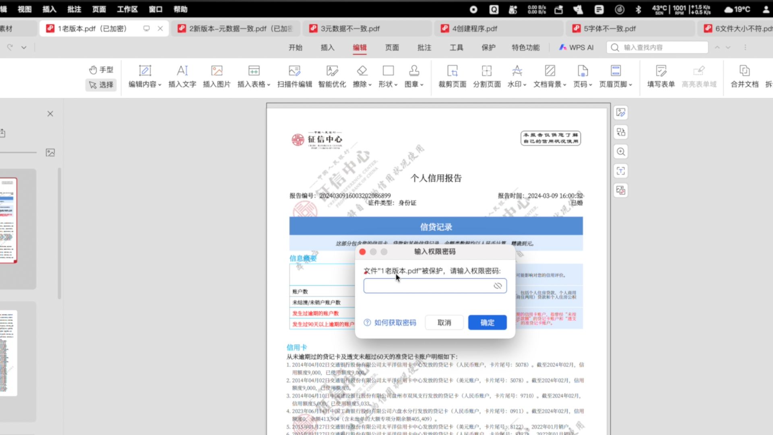Open the 特色功能 ribbon tab
This screenshot has height=435, width=773.
tap(525, 48)
